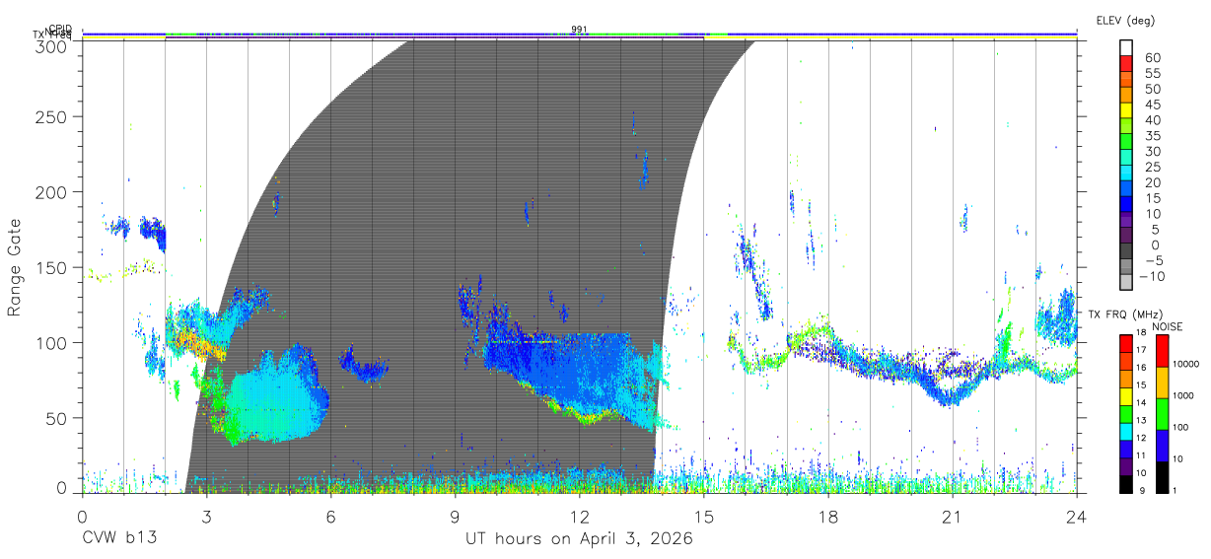Image resolution: width=1211 pixels, height=559 pixels.
Task: Click the CVW b13 label
Action: [120, 539]
